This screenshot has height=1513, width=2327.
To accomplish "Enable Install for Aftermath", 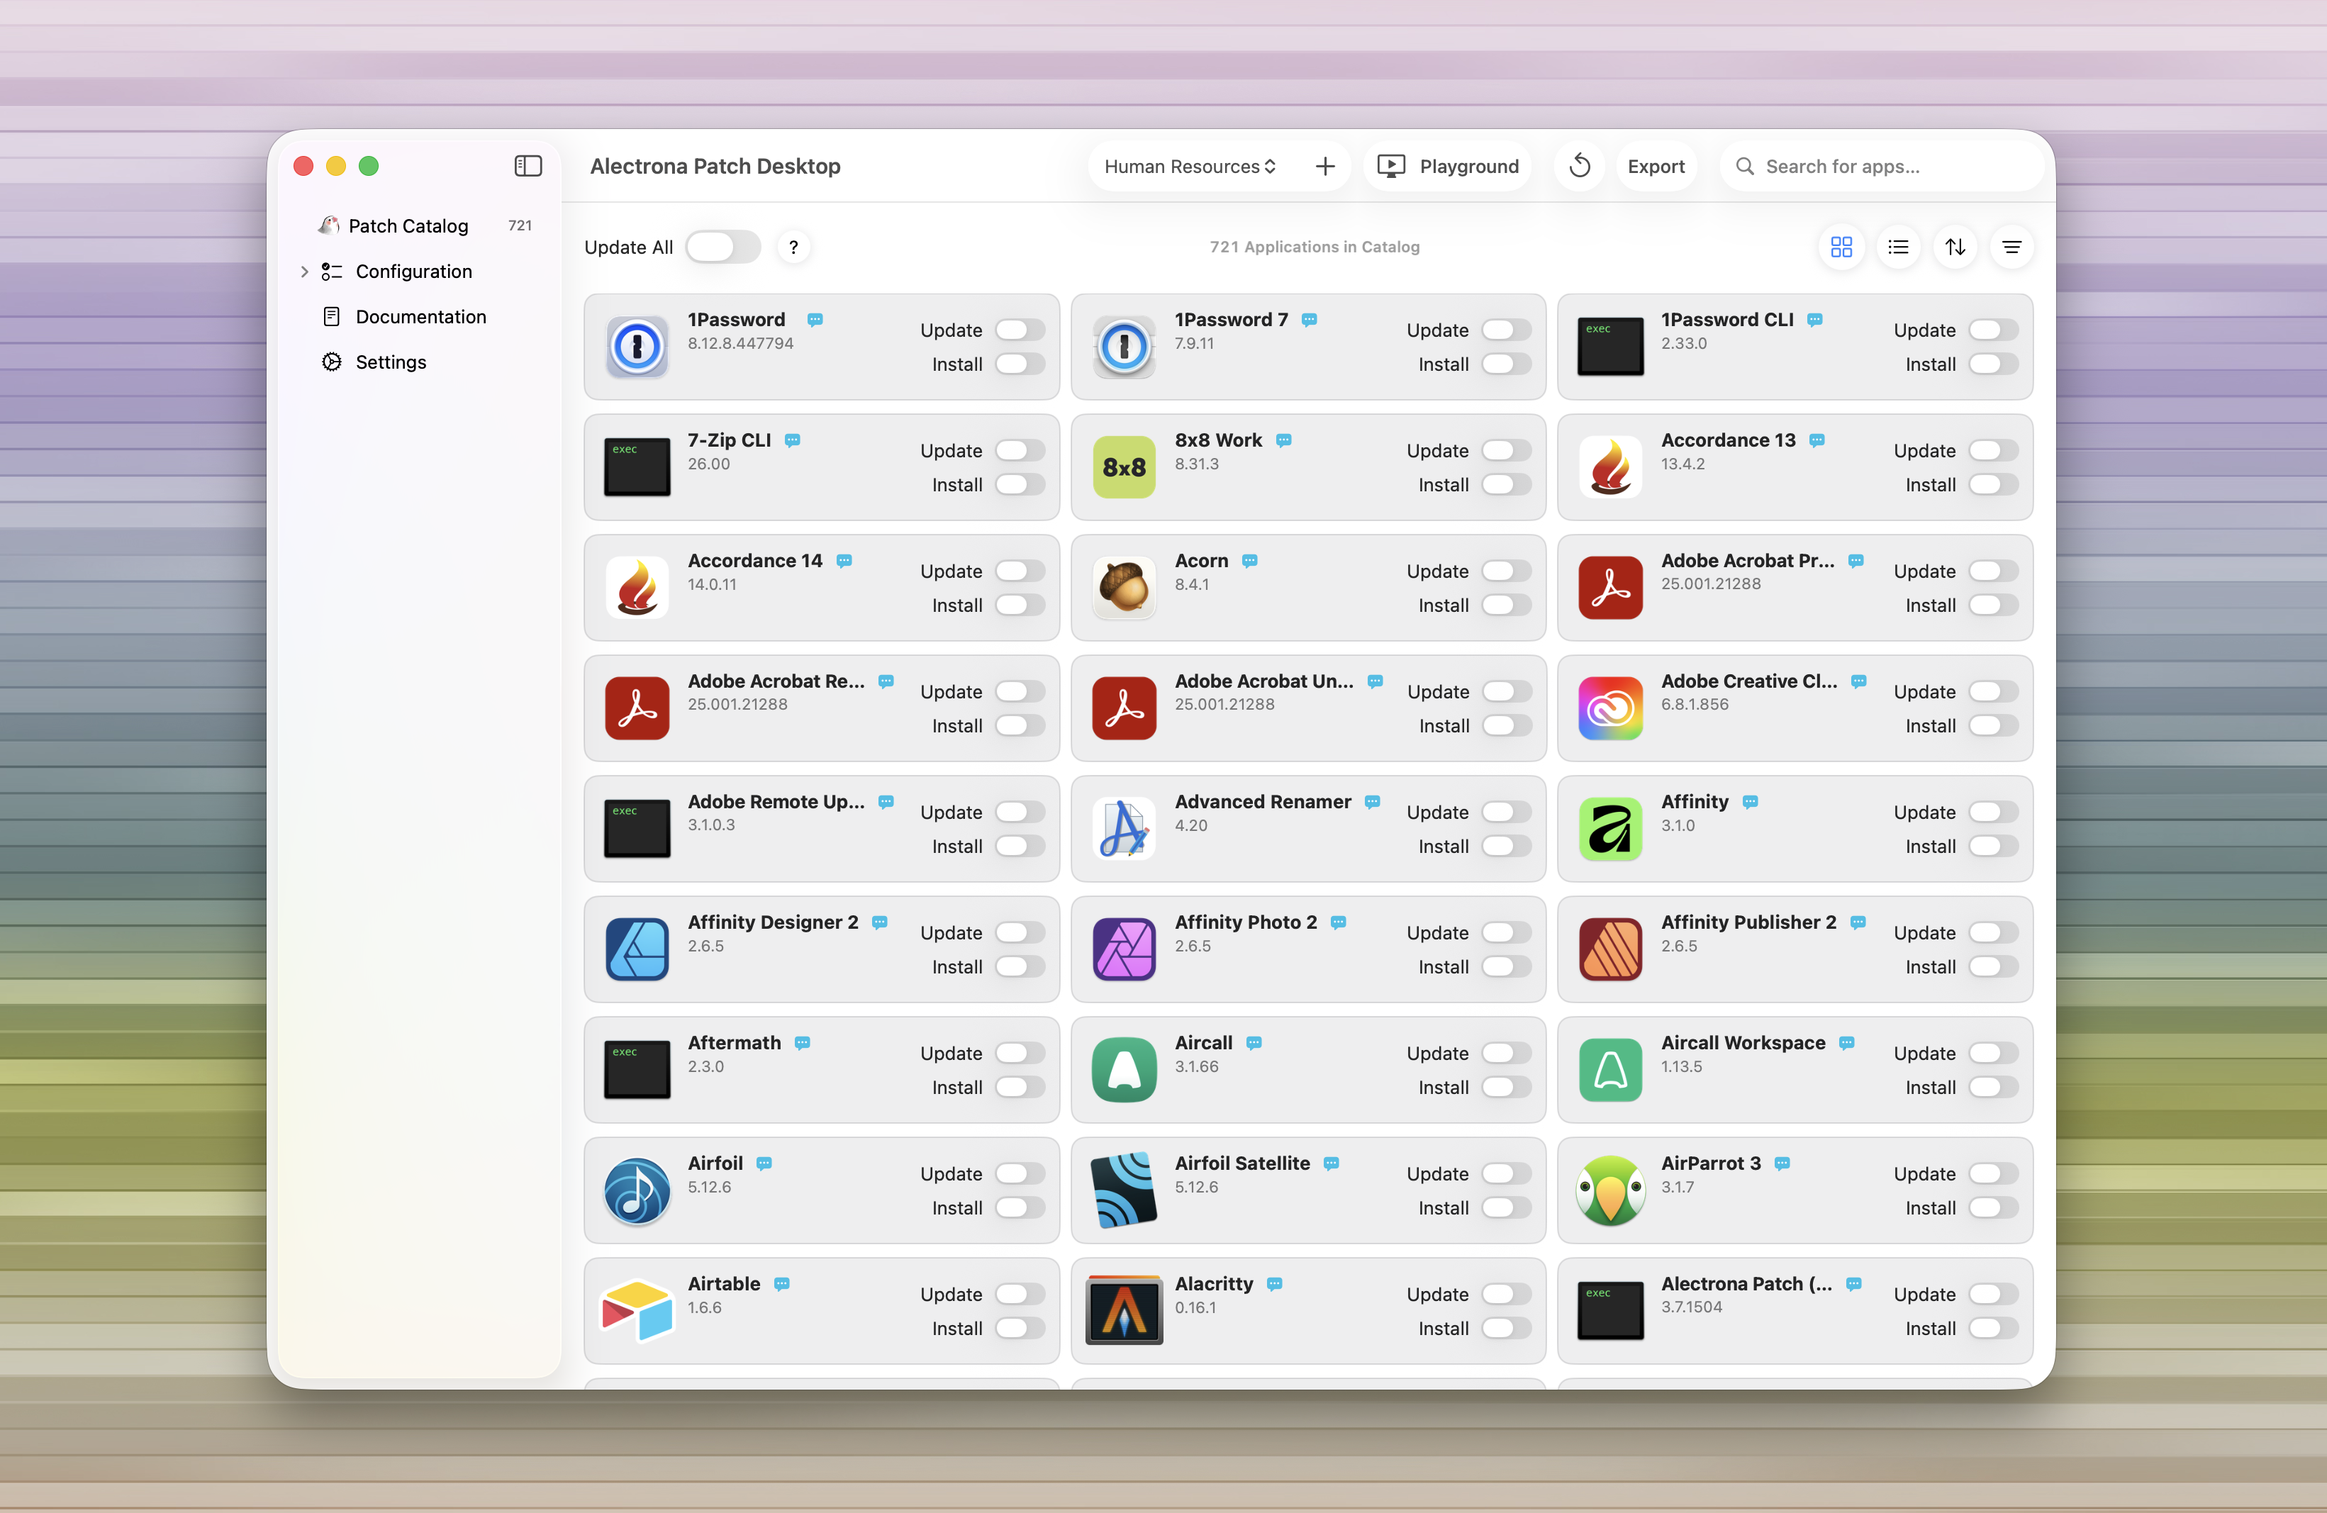I will tap(1020, 1088).
